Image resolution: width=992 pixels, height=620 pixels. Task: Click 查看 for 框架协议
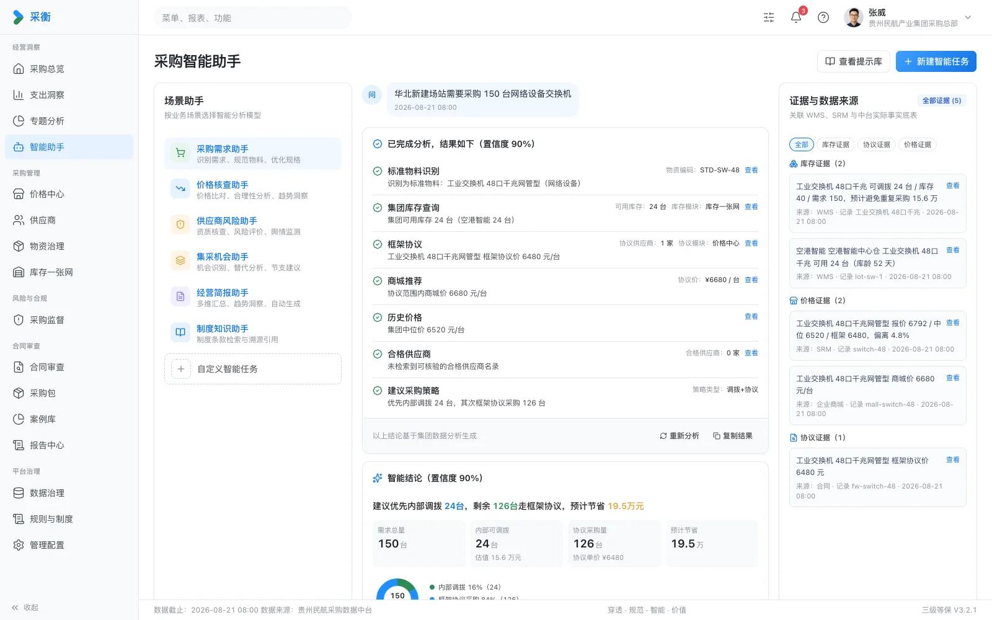click(x=751, y=243)
